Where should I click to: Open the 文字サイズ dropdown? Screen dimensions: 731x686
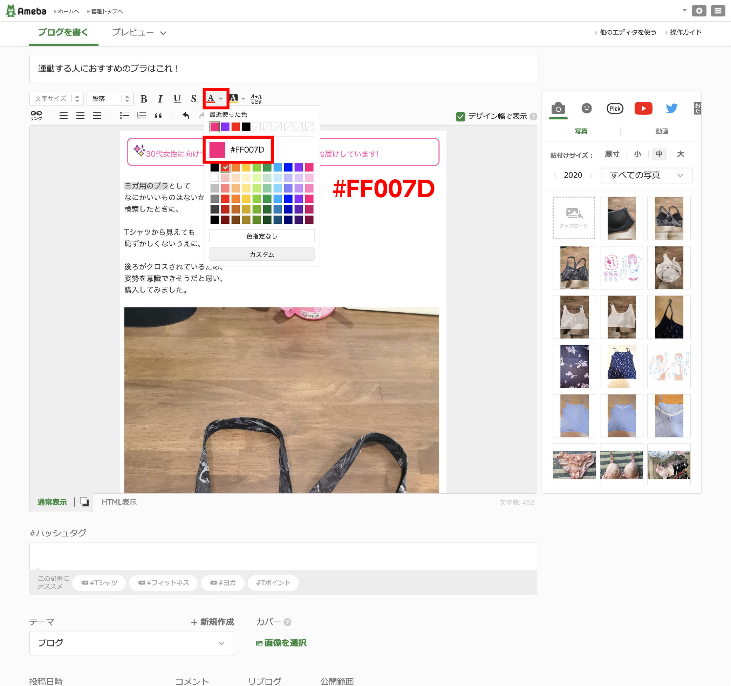[x=56, y=98]
